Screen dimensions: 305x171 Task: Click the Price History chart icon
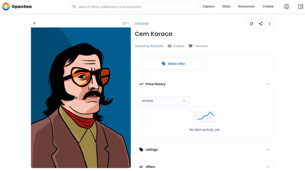[141, 84]
